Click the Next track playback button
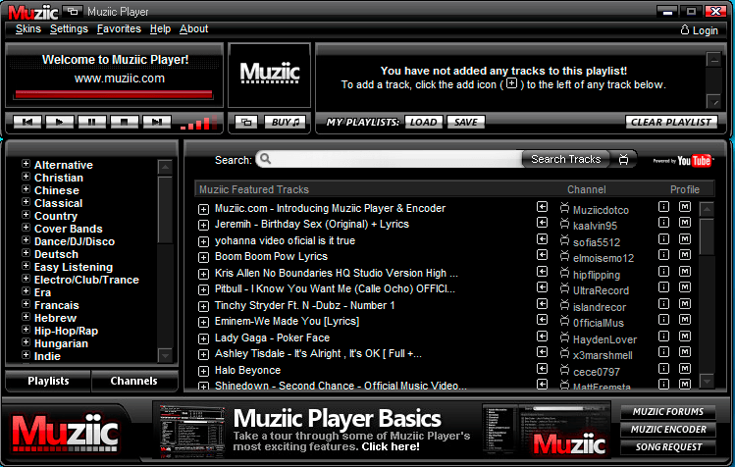The height and width of the screenshot is (467, 735). click(x=157, y=122)
